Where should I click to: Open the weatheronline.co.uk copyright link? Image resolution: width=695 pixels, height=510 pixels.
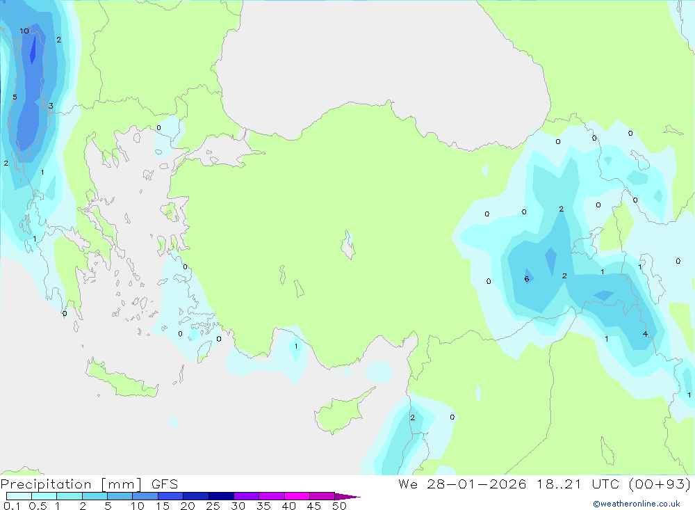[x=636, y=504]
